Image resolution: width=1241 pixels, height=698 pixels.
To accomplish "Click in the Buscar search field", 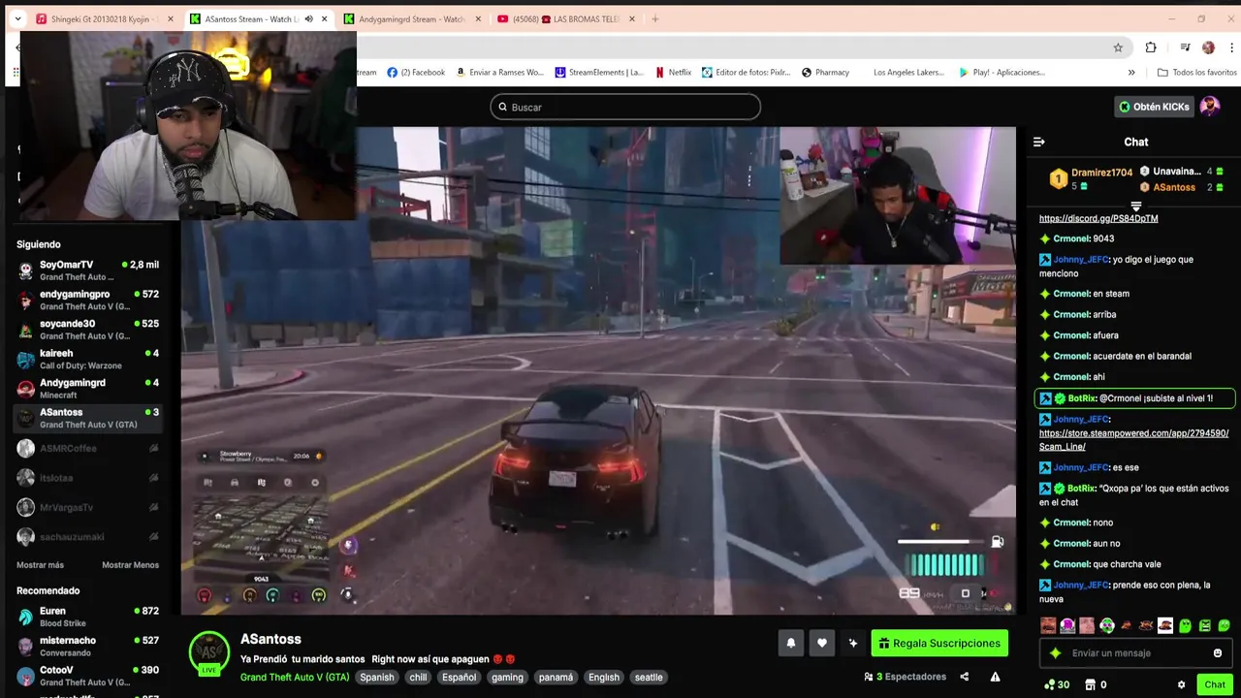I will pyautogui.click(x=625, y=107).
